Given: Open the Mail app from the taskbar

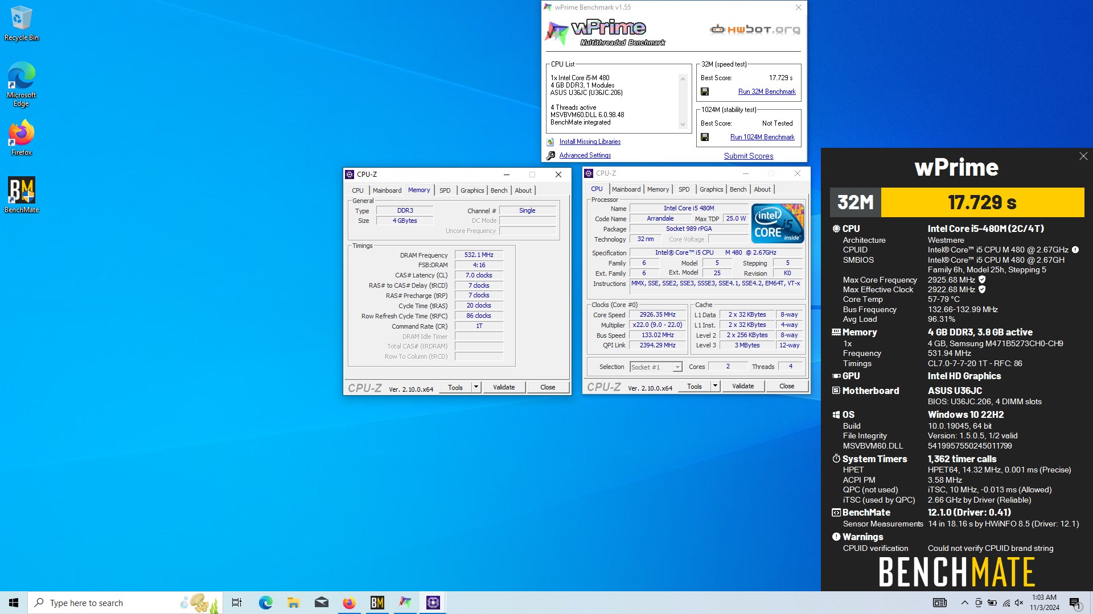Looking at the screenshot, I should tap(322, 603).
